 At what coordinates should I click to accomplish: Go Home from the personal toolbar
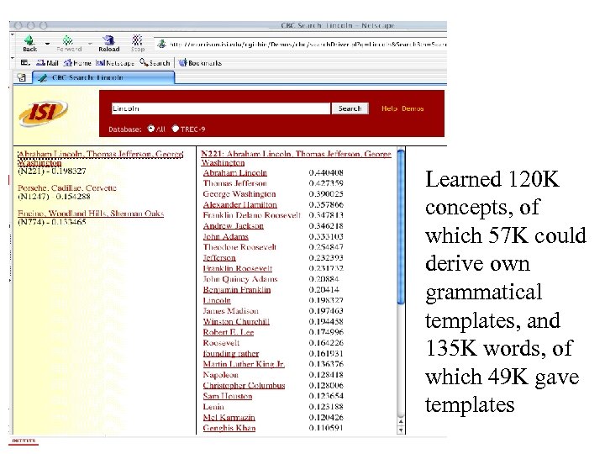(x=77, y=62)
